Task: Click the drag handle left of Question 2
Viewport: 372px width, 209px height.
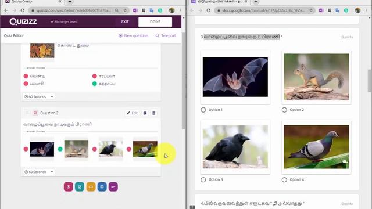Action: (27, 113)
